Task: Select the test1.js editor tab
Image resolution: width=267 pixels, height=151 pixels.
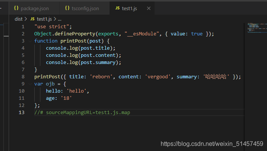Action: point(132,8)
